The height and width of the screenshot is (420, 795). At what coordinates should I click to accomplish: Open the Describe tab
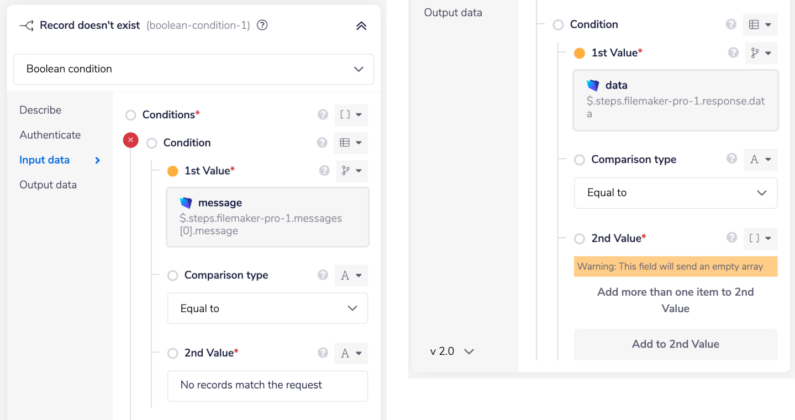(x=40, y=110)
